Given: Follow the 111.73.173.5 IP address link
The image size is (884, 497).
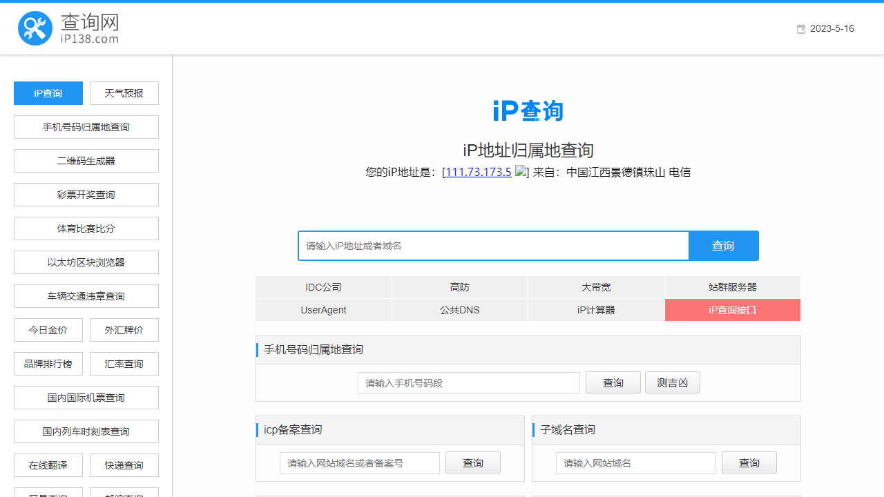Looking at the screenshot, I should pos(477,172).
